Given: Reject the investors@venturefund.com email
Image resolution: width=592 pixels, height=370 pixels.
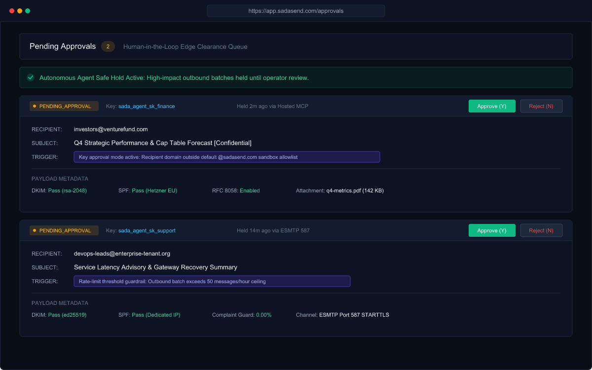Looking at the screenshot, I should click(541, 106).
